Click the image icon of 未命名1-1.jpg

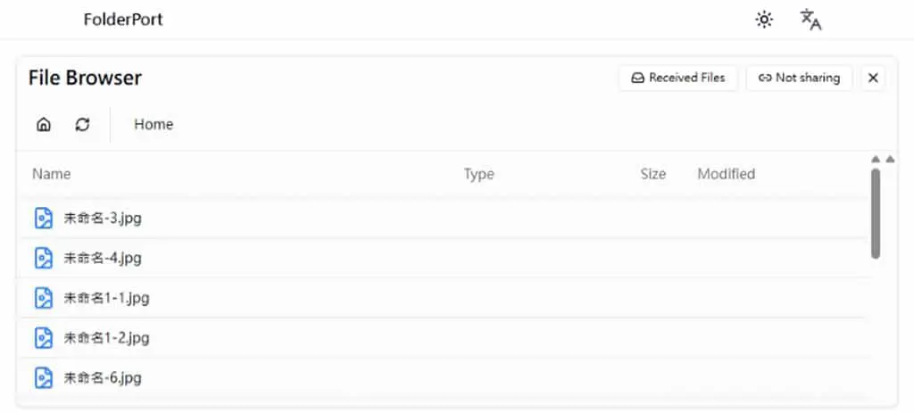pyautogui.click(x=44, y=298)
